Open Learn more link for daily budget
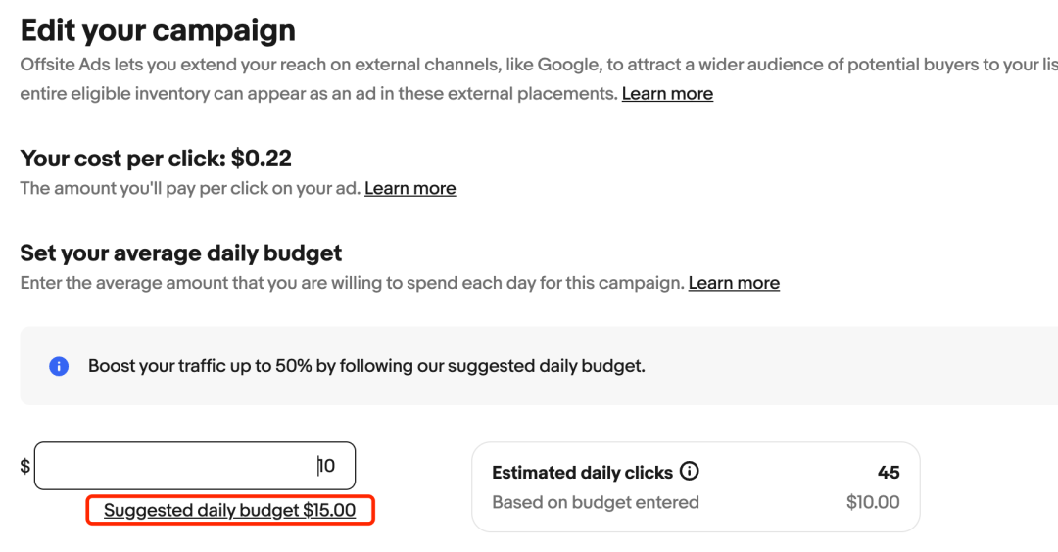The width and height of the screenshot is (1058, 552). click(x=734, y=283)
